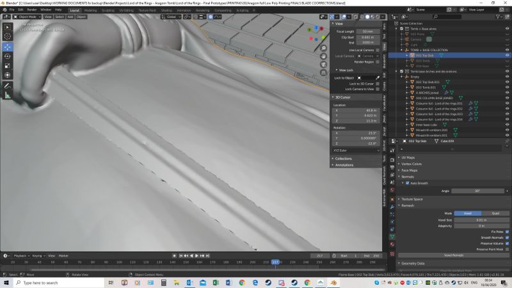Screen dimensions: 512x288
Task: Toggle the proportional editing icon
Action: [x=211, y=17]
